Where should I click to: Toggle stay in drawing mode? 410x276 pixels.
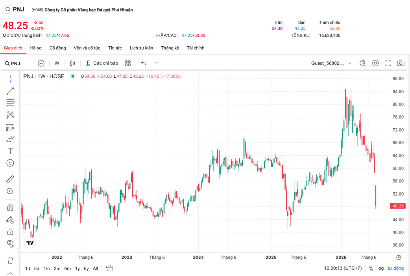10,220
